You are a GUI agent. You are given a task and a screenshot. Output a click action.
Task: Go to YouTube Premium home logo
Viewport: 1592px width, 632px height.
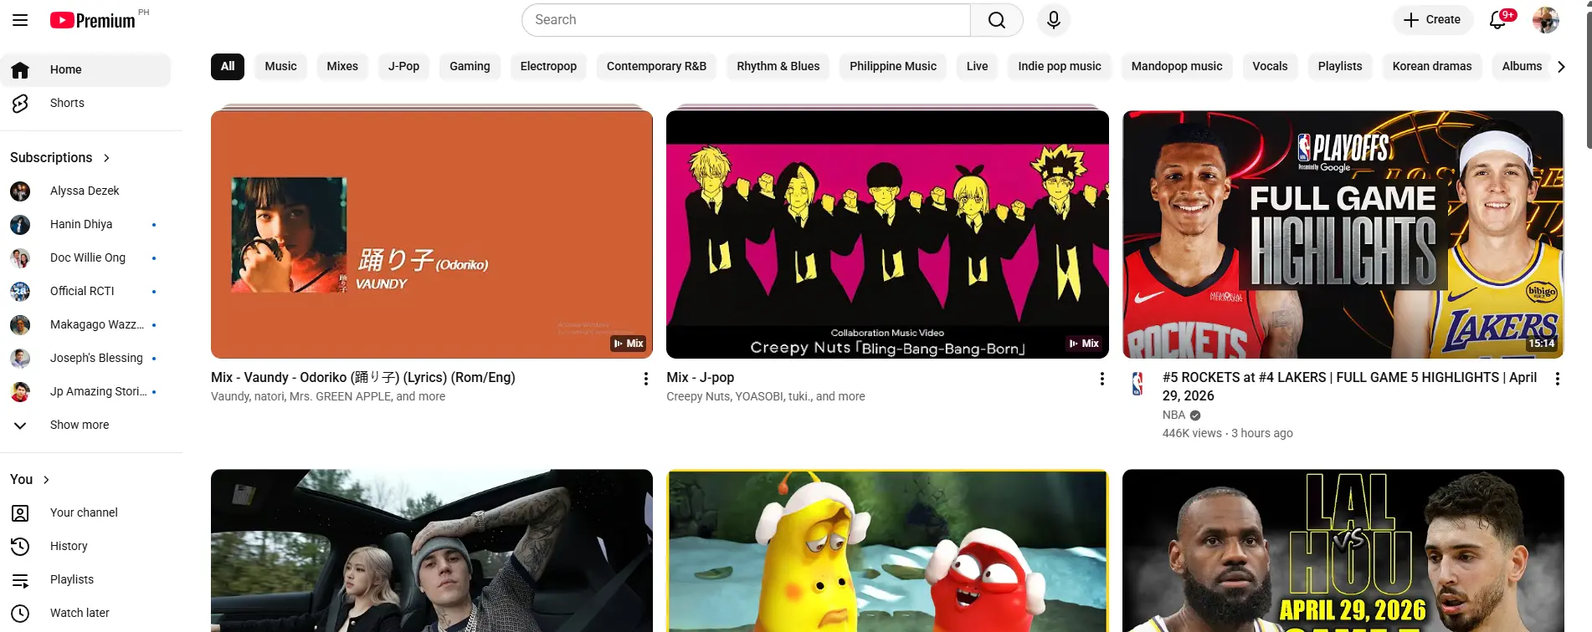[x=92, y=20]
